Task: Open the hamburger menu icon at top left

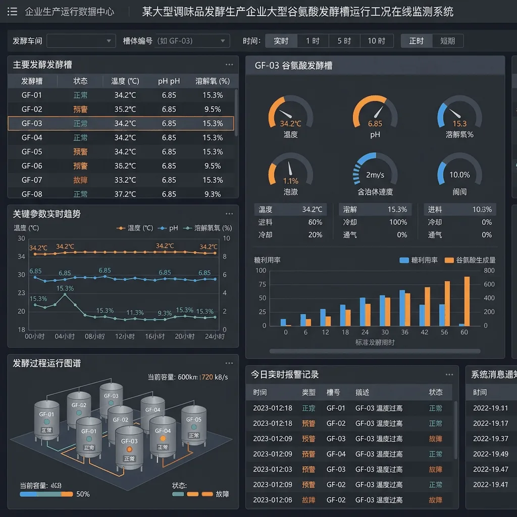Action: (12, 12)
